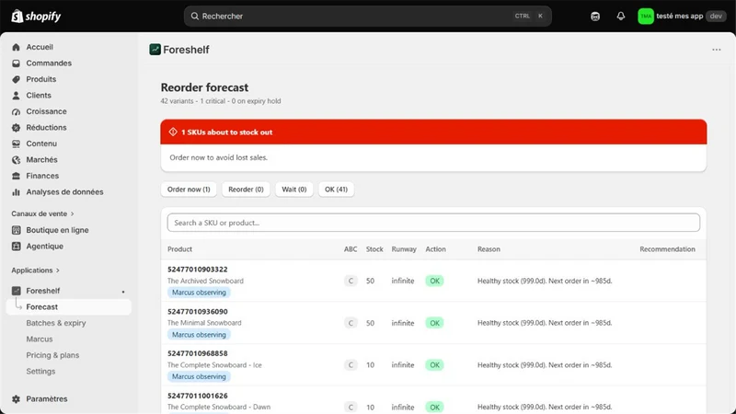Open the sidekick assistant icon in top bar

click(x=595, y=16)
